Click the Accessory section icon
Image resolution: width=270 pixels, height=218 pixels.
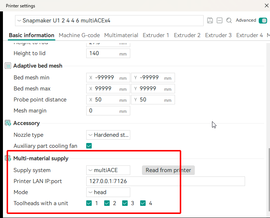[x=8, y=123]
